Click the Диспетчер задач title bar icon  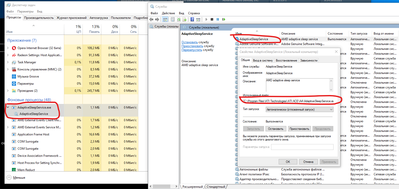tap(9, 5)
